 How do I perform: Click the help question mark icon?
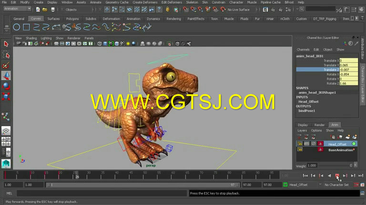point(159,9)
